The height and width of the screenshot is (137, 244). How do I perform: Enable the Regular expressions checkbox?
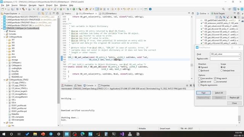199,85
